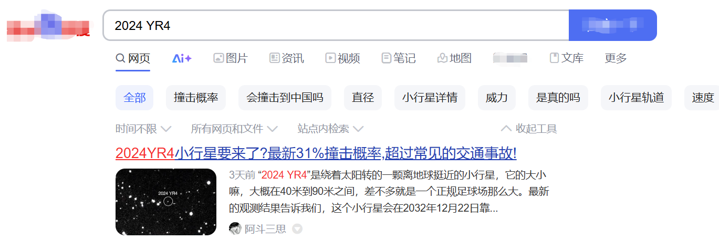Open the 地图 map tab
Viewport: 719px width, 250px height.
coord(454,58)
